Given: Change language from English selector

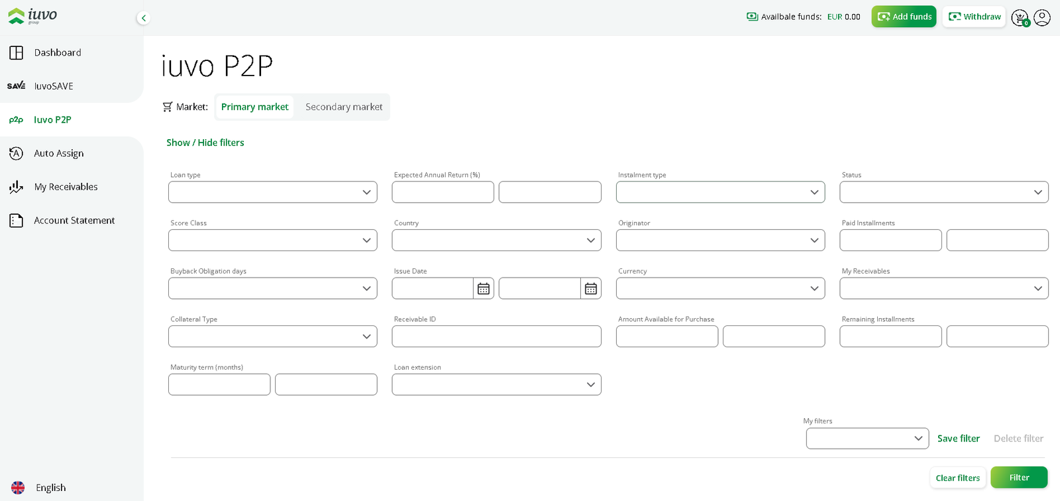Looking at the screenshot, I should coord(51,488).
